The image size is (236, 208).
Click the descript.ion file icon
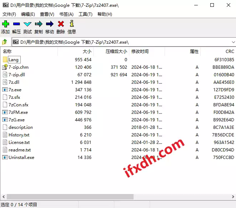click(5, 127)
